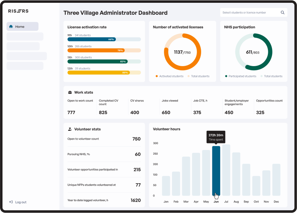Toggle the Activated students legend entry
This screenshot has width=297, height=213.
coord(169,76)
